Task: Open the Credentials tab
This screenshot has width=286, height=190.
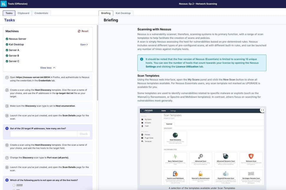Action: (41, 13)
